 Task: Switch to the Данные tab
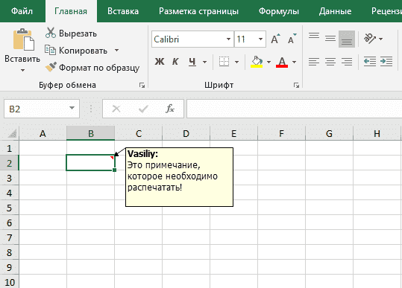tap(335, 11)
